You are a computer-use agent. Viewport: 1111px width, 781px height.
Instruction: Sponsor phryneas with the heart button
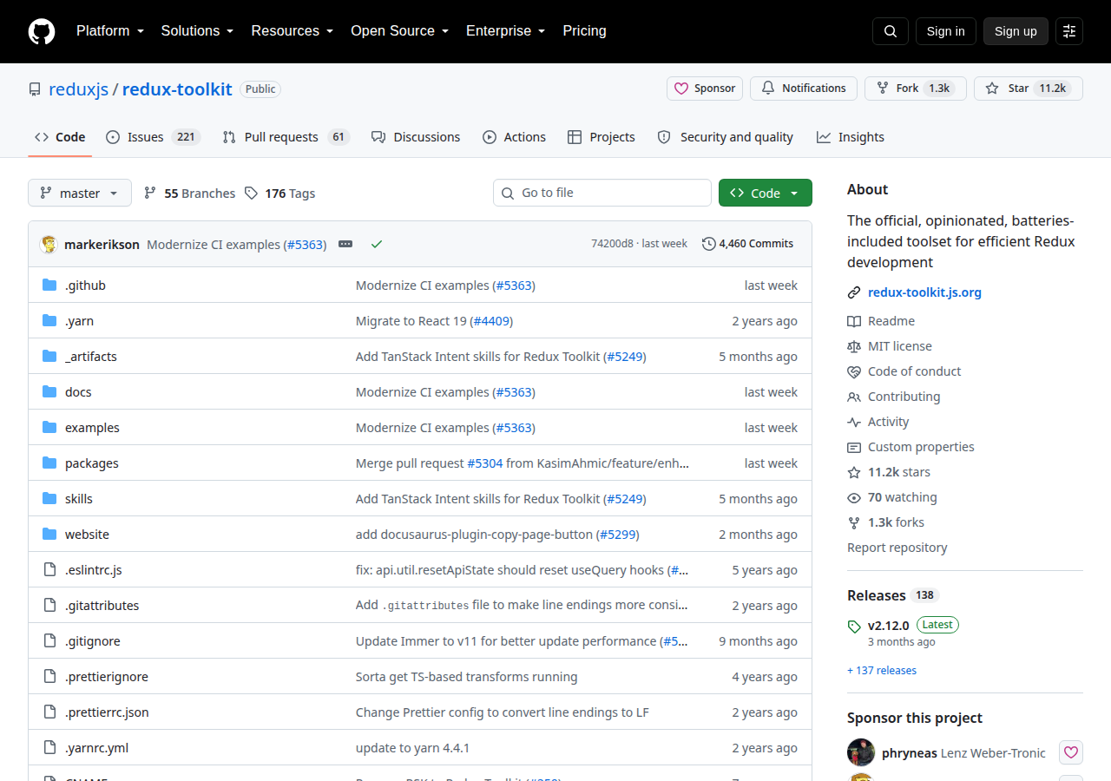(x=1071, y=752)
